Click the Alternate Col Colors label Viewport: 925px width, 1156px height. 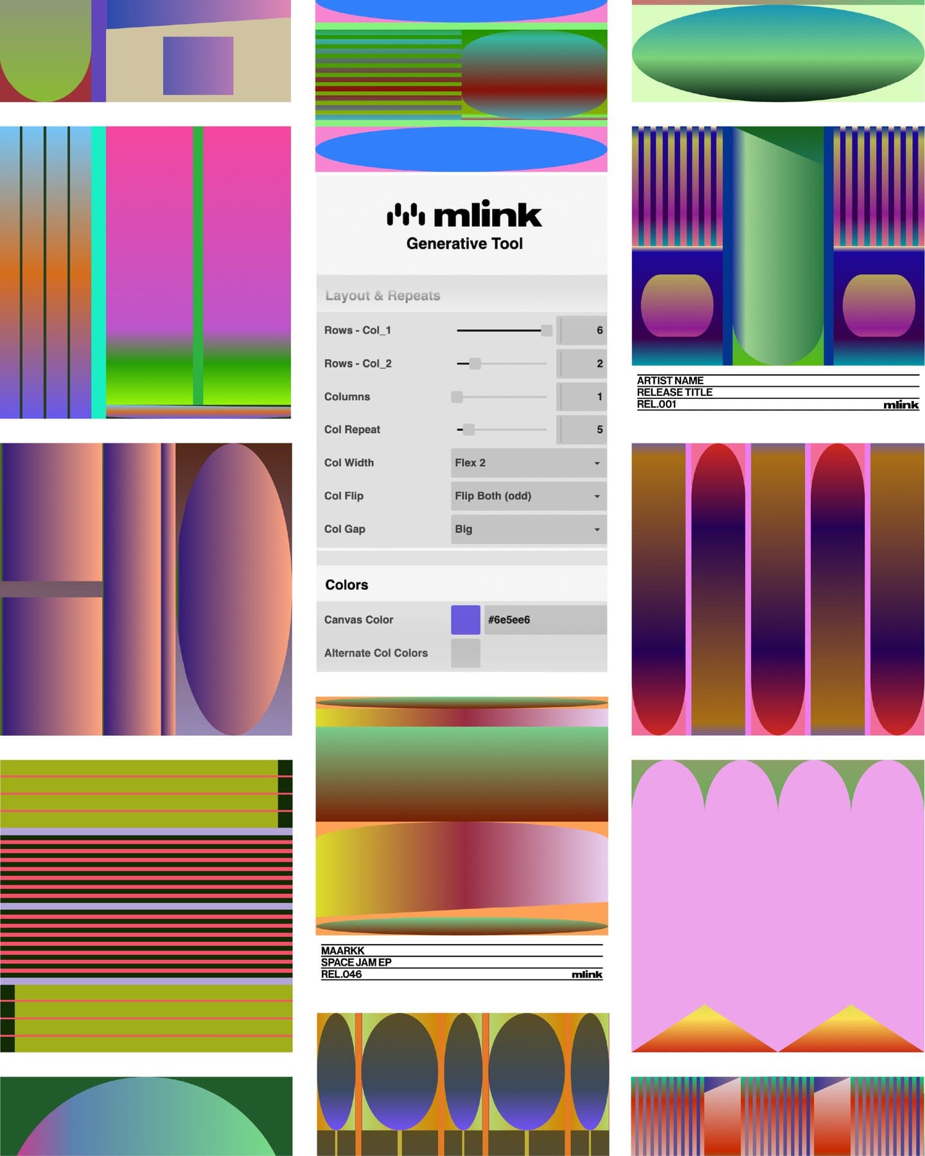pyautogui.click(x=376, y=653)
